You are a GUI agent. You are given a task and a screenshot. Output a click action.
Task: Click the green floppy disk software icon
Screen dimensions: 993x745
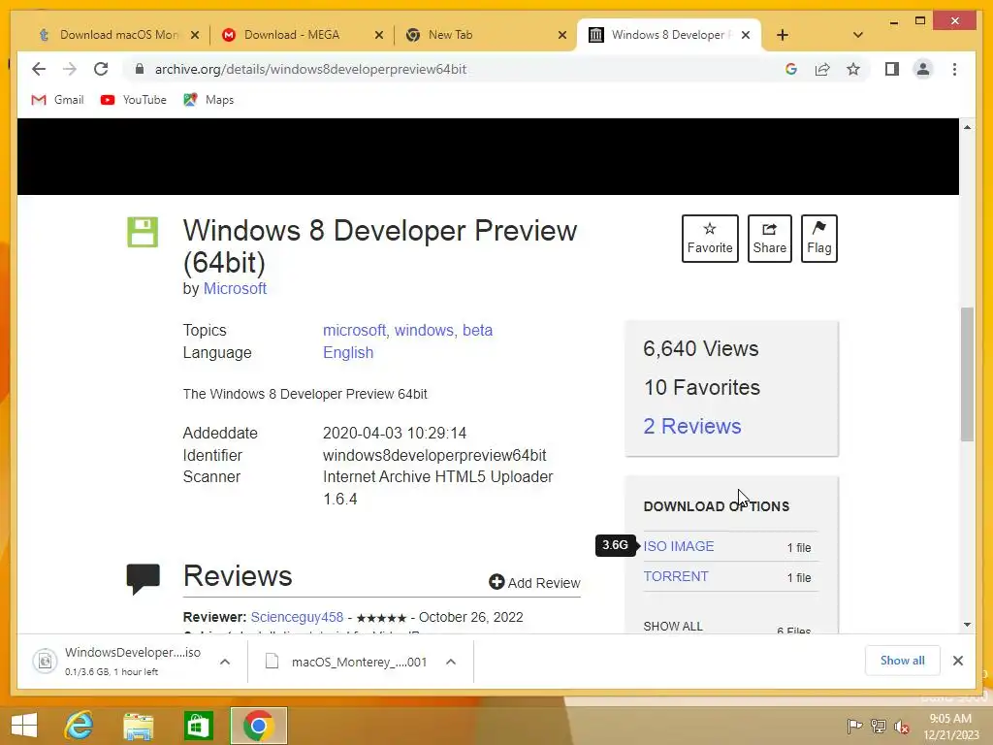pos(143,232)
